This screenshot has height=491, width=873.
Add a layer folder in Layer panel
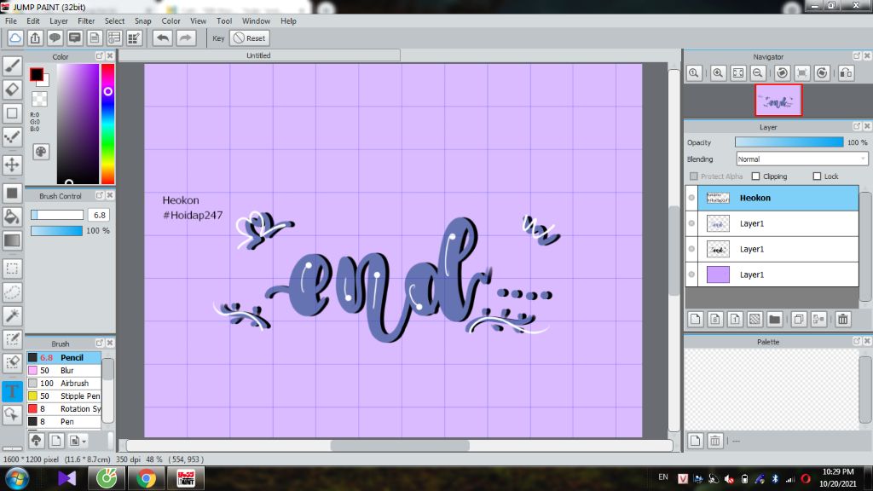coord(774,319)
